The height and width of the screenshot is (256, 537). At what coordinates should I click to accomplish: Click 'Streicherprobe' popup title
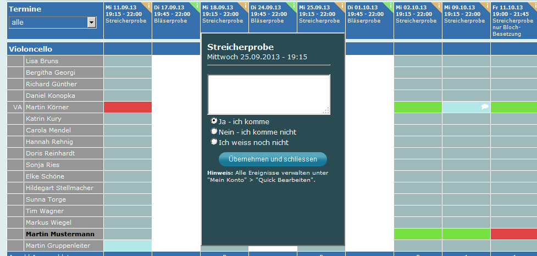point(240,47)
